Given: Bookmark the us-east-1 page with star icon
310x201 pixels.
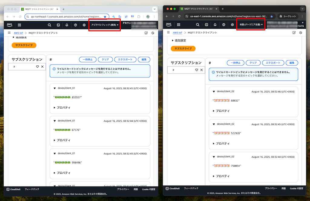Looking at the screenshot, I should (x=272, y=16).
